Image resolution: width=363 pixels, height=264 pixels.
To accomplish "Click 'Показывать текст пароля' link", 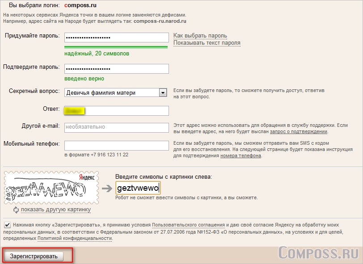I will click(207, 43).
